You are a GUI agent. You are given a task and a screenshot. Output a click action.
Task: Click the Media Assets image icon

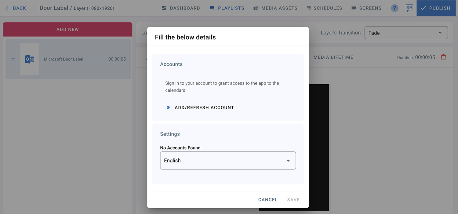256,8
